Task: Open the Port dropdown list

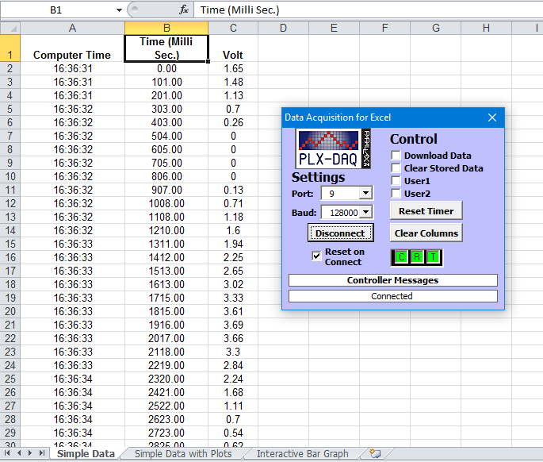Action: [365, 193]
